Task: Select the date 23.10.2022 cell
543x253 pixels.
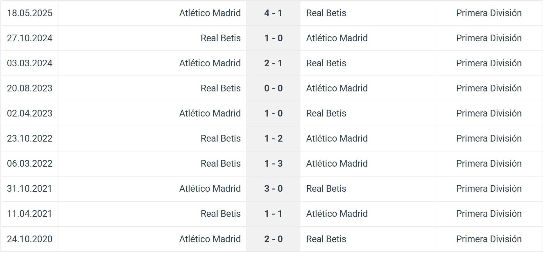Action: point(30,138)
